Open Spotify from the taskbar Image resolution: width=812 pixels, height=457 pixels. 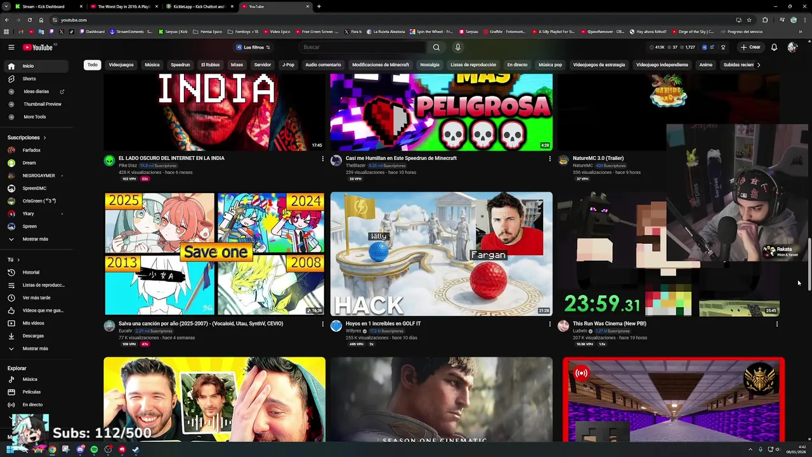(94, 449)
